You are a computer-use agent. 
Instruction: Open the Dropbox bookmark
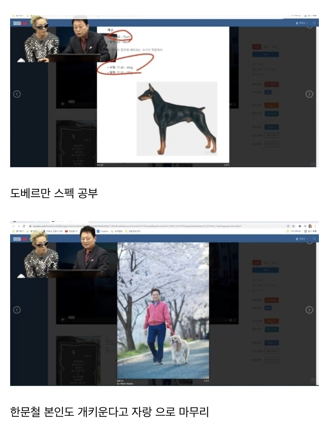click(x=102, y=231)
